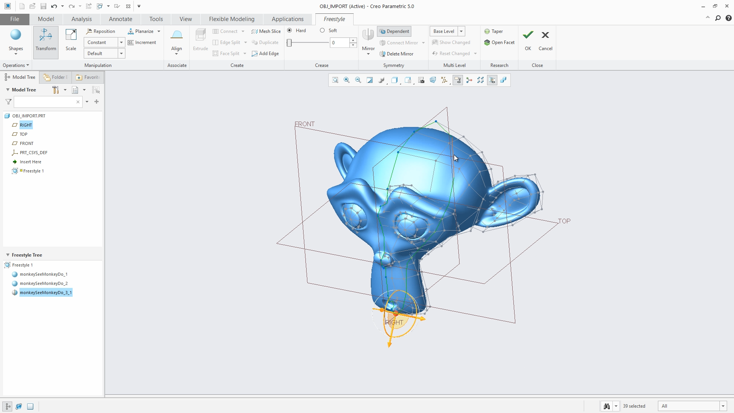Open the File menu
734x413 pixels.
pos(15,19)
